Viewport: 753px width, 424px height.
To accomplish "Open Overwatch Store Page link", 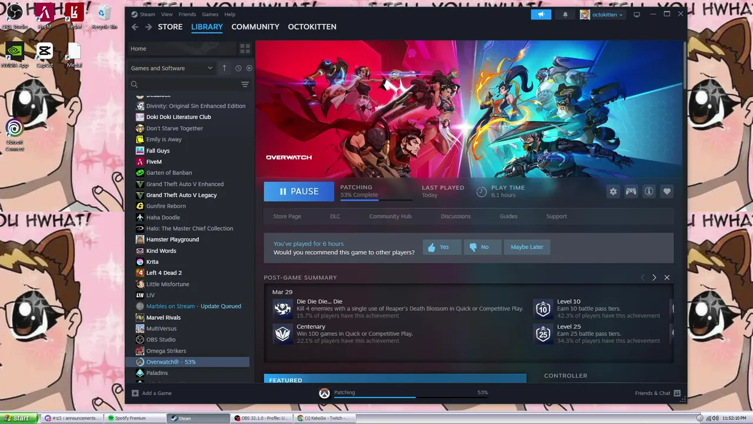I will click(287, 217).
